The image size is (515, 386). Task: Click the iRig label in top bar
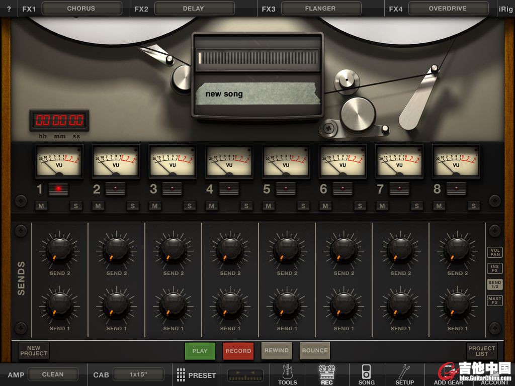pyautogui.click(x=505, y=9)
